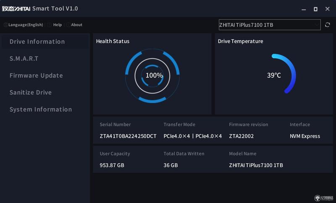Click the Transfer Mode label

coord(179,124)
